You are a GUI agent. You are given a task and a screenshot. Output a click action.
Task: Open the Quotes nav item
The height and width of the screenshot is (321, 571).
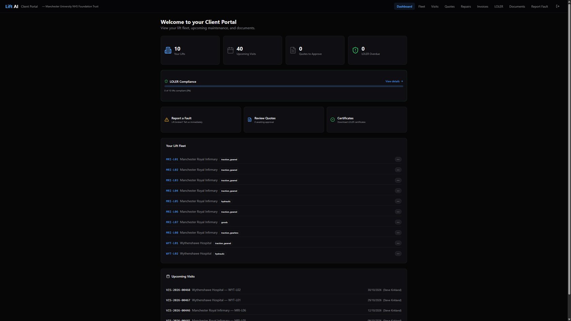point(449,6)
